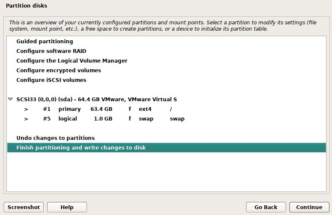332x215 pixels.
Task: Select the logical partition label
Action: 68,119
